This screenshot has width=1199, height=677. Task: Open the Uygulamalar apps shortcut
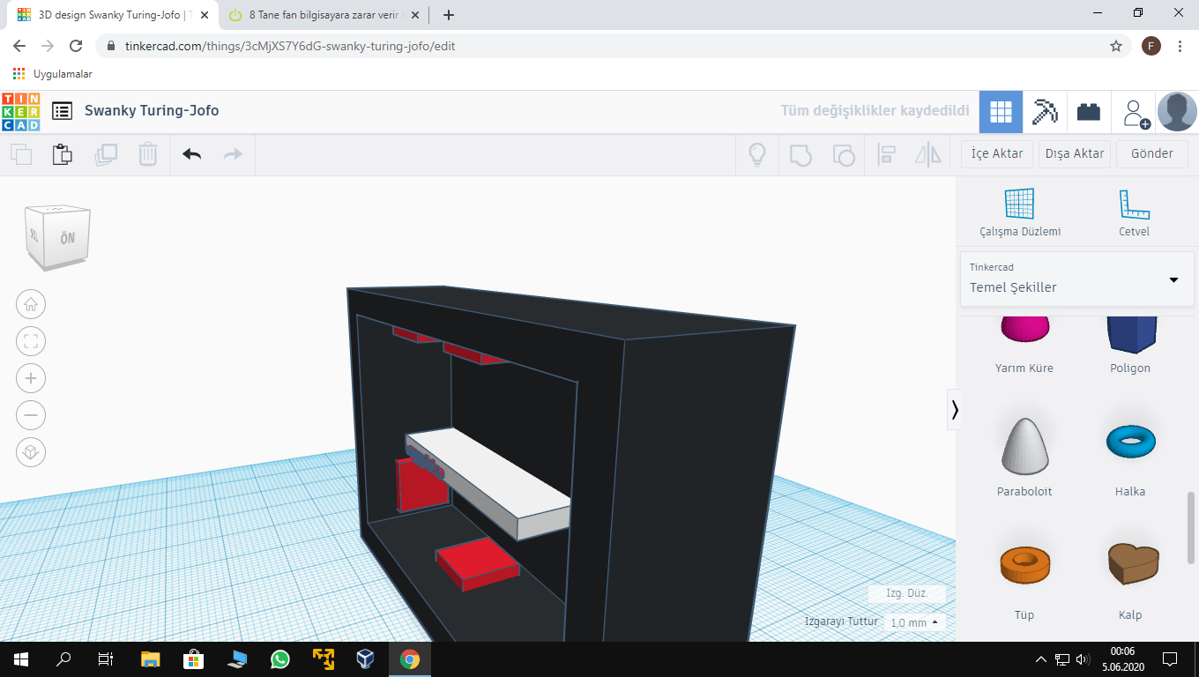[53, 74]
